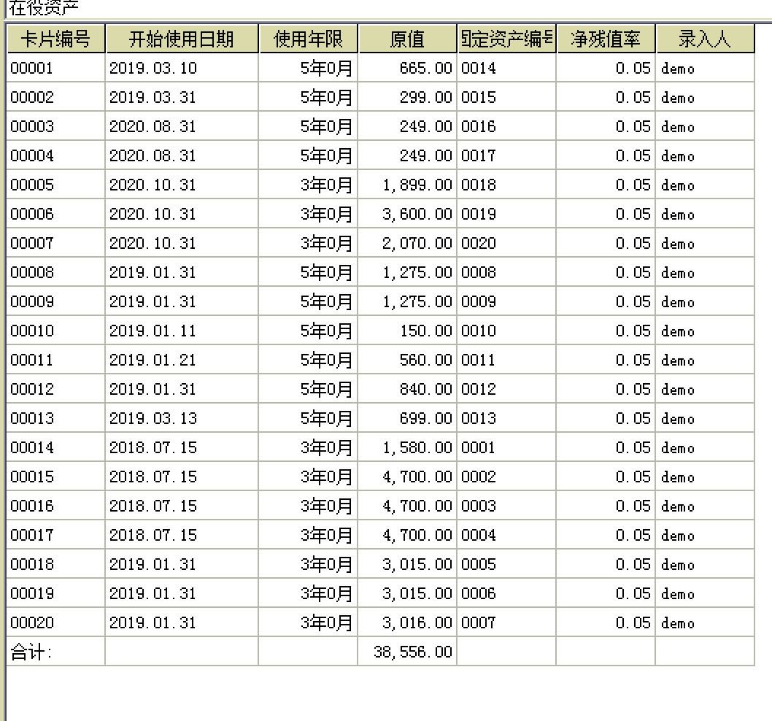Click the 净残值率 column header
Screen dimensions: 772x721
click(606, 39)
